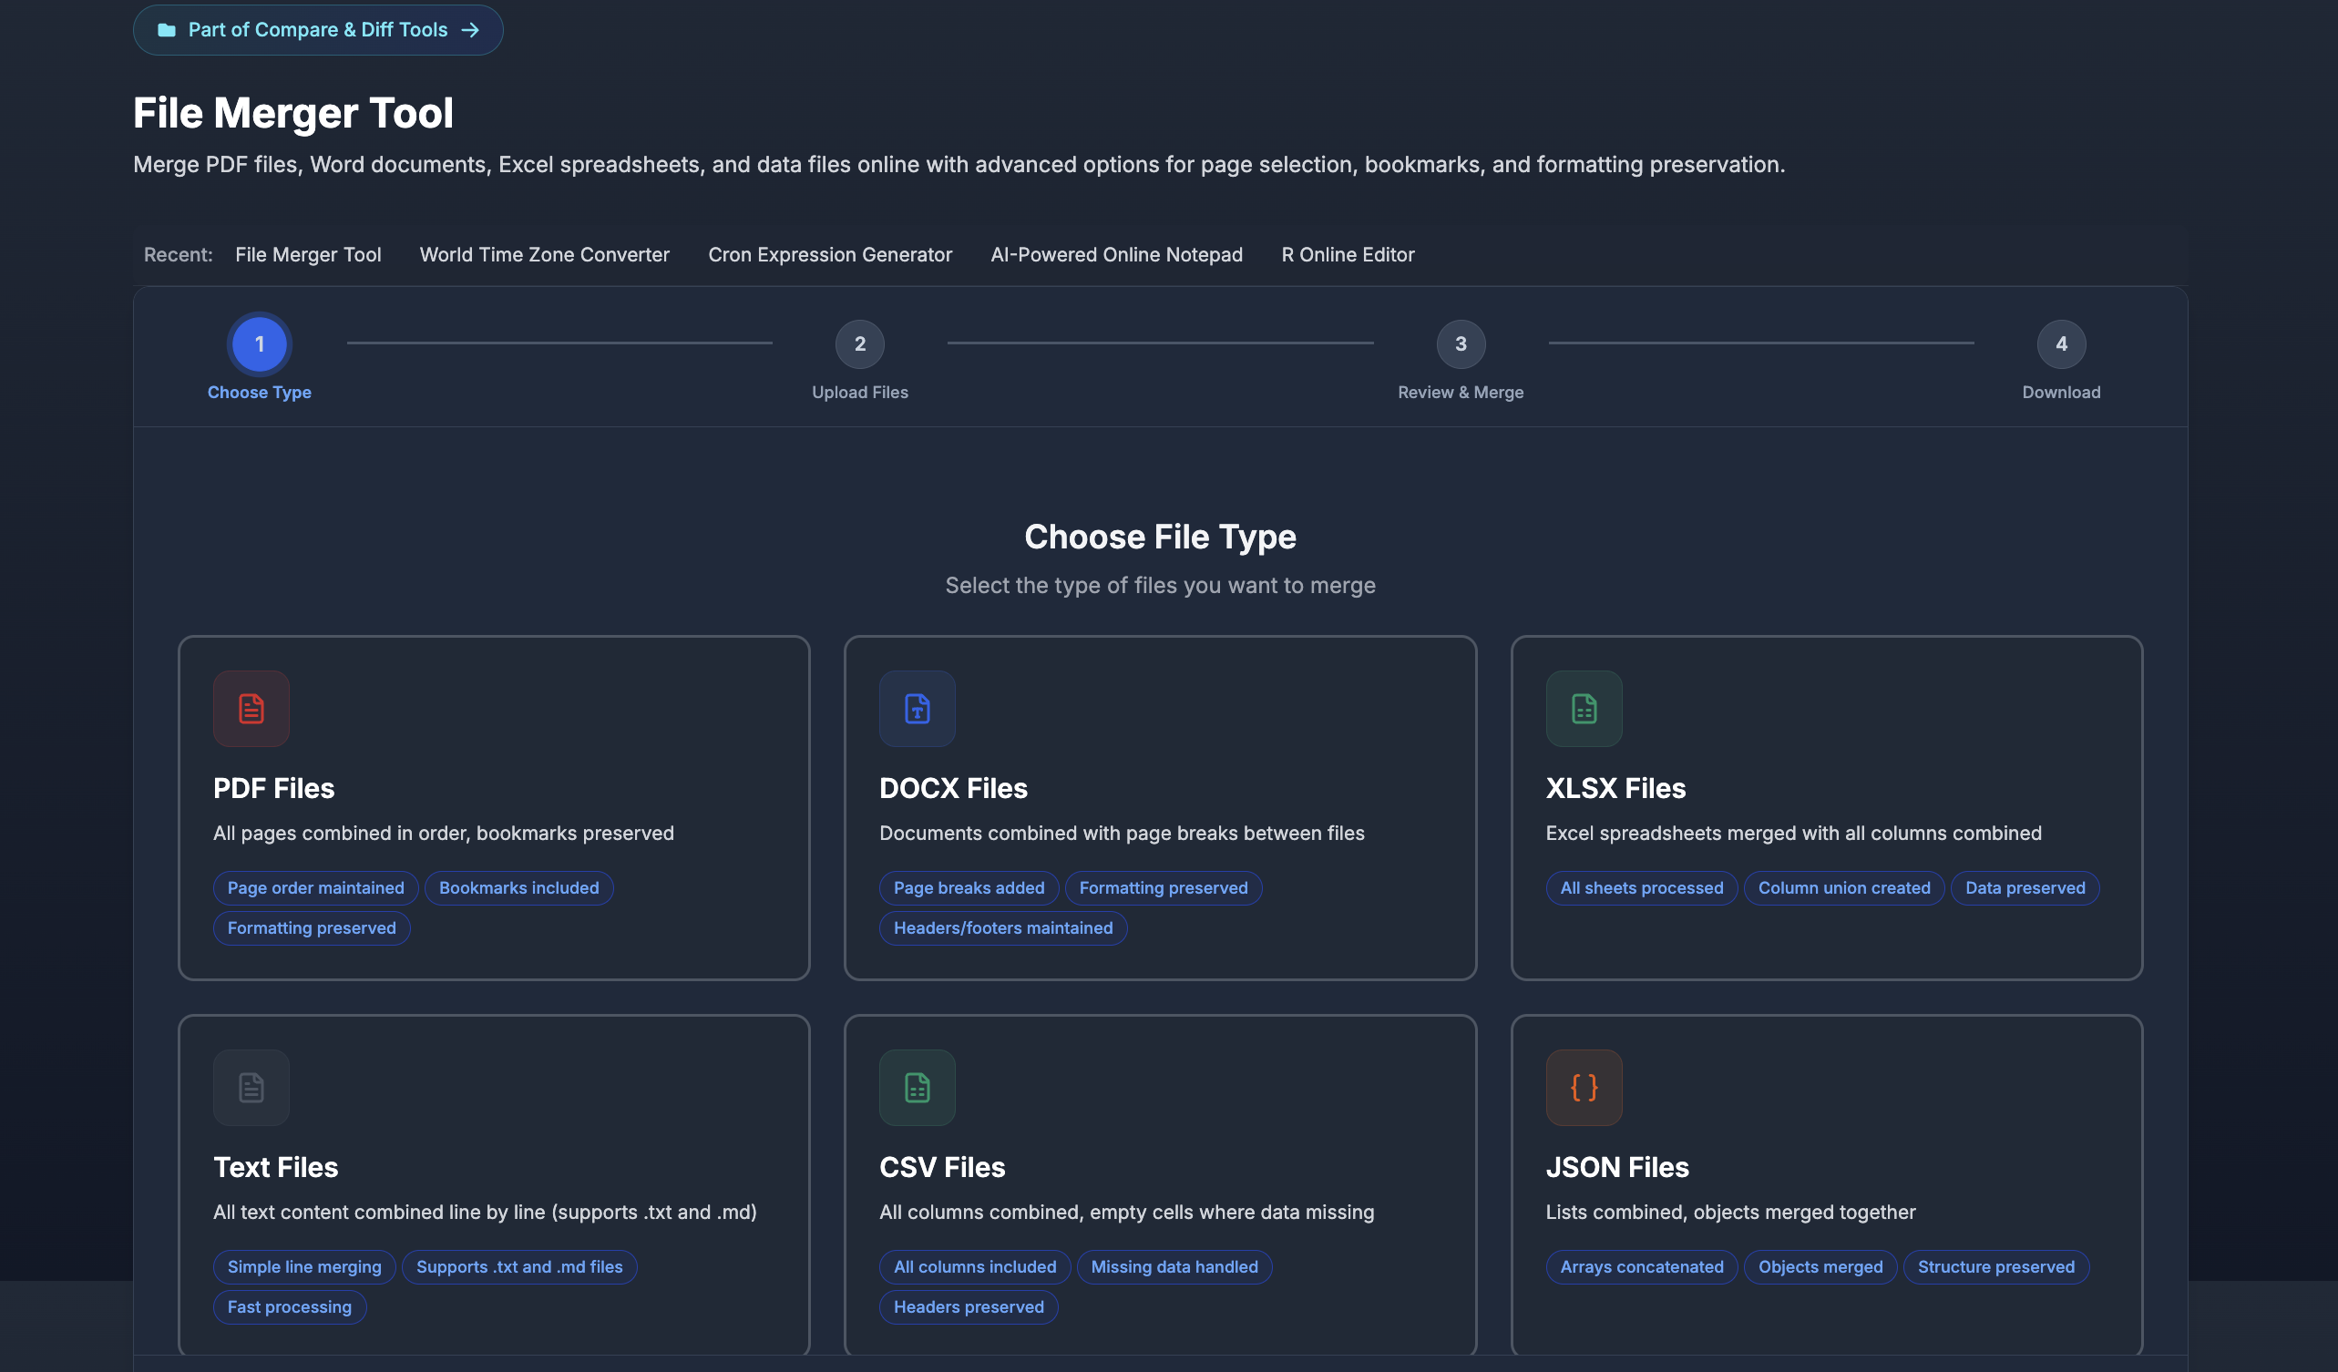Image resolution: width=2338 pixels, height=1372 pixels.
Task: Select step 4 Download circle
Action: pyautogui.click(x=2061, y=344)
